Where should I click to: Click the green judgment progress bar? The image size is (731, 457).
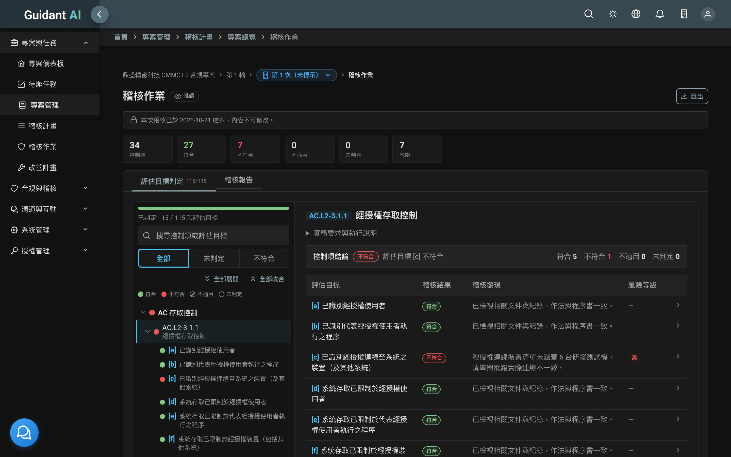tap(213, 208)
